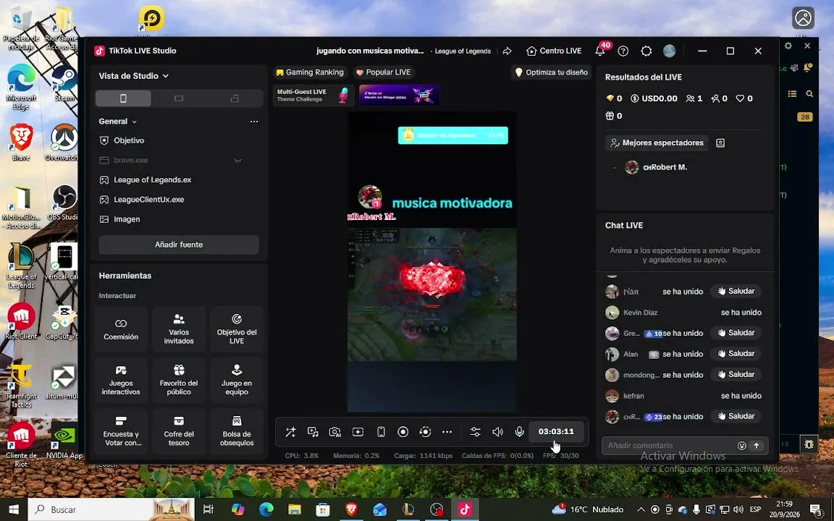
Task: Open the Windows Start menu
Action: coord(14,509)
